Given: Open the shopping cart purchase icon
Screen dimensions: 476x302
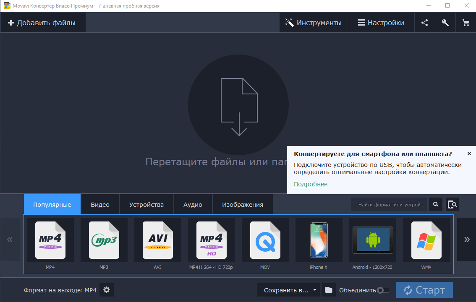Looking at the screenshot, I should point(466,23).
